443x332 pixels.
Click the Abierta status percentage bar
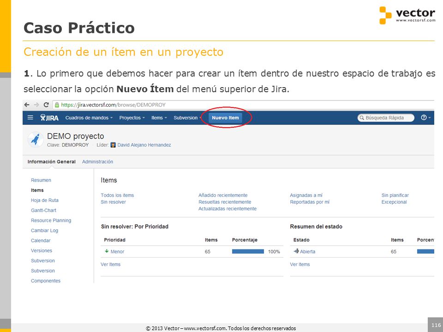[x=425, y=251]
